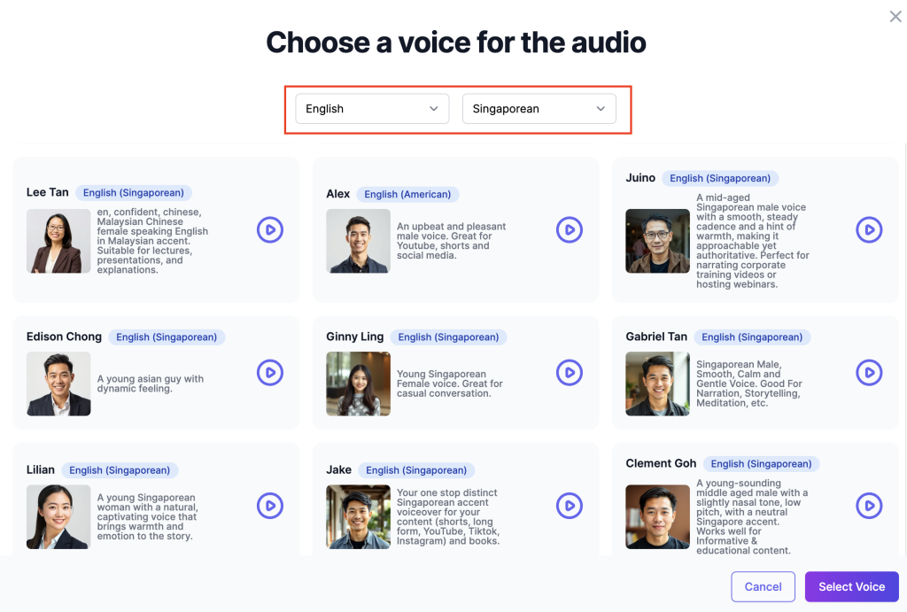Listen to Ginny Ling voice sample

pyautogui.click(x=570, y=373)
